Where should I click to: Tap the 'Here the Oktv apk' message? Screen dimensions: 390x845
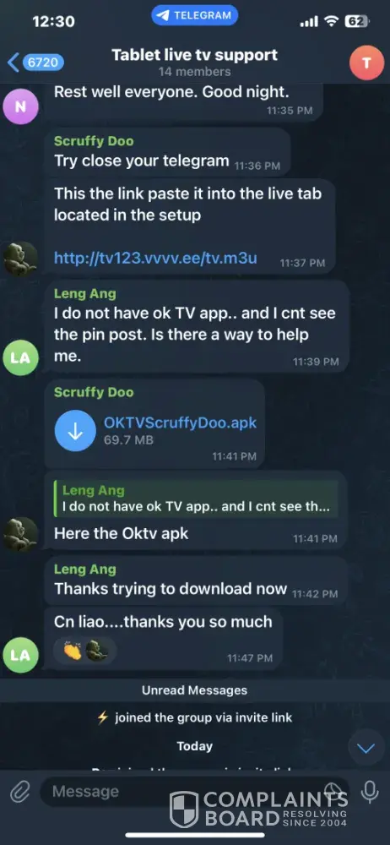pyautogui.click(x=122, y=533)
